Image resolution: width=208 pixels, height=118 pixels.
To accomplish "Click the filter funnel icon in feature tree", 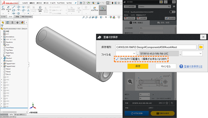I will (x=2, y=25).
